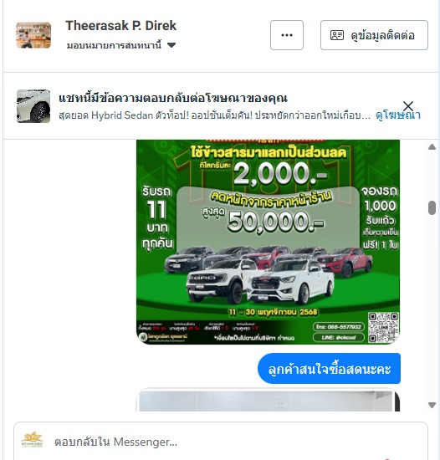Click the chat scrollbar thumb
The width and height of the screenshot is (440, 460).
point(432,207)
